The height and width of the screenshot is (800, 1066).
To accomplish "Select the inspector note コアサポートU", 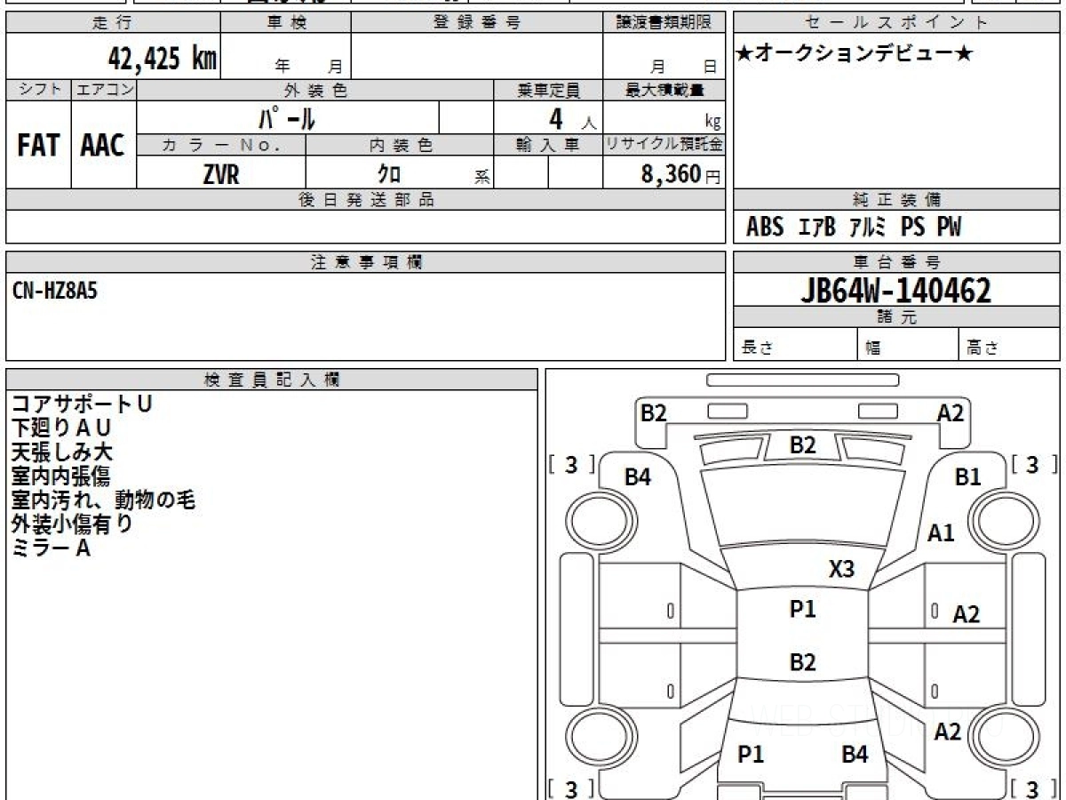I will tap(81, 404).
